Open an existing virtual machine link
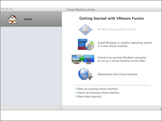The height and width of the screenshot is (121, 162). 98,89
